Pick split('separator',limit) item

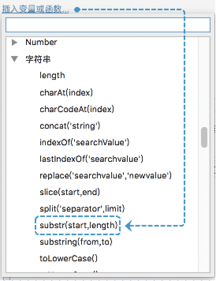82,209
